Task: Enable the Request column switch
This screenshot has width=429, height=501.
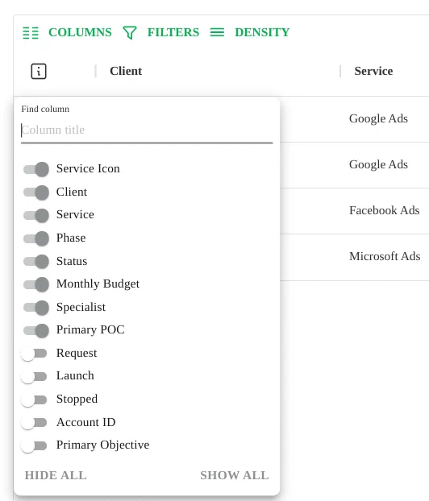Action: [34, 354]
